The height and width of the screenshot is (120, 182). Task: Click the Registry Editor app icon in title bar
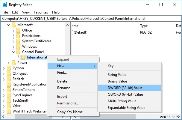pos(4,5)
